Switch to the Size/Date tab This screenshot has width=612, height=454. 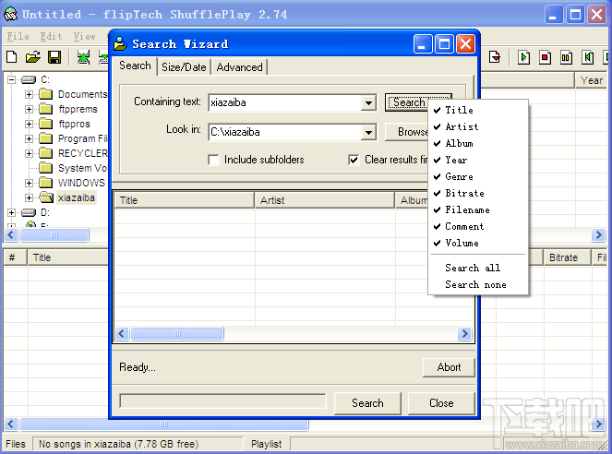(x=184, y=67)
